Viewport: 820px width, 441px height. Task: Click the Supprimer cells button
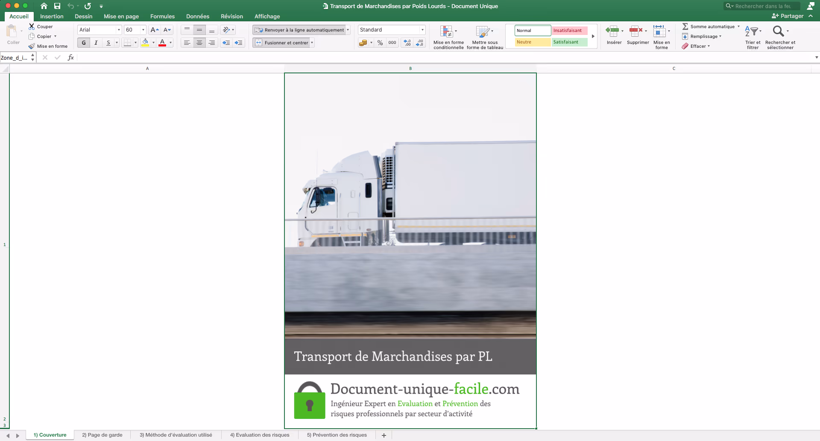point(638,35)
